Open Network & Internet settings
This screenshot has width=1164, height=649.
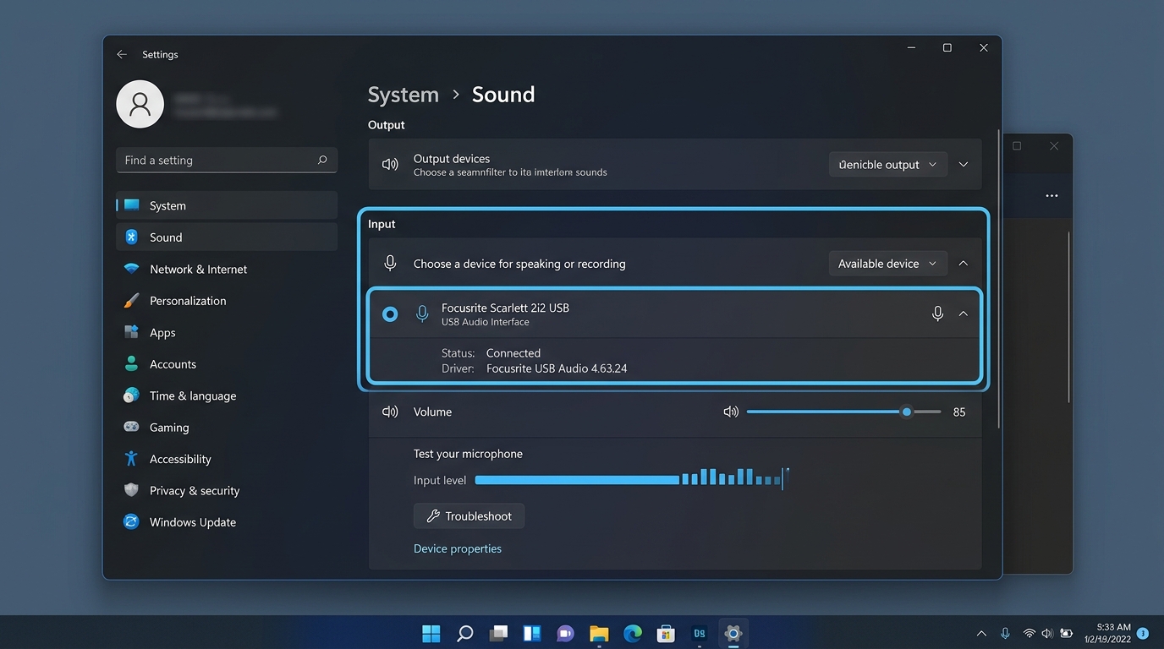(227, 269)
